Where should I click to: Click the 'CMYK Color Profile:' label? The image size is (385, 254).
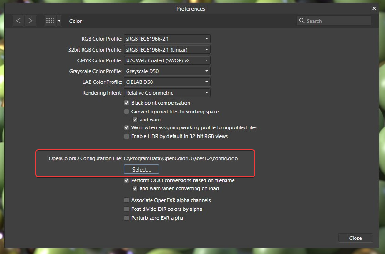99,60
